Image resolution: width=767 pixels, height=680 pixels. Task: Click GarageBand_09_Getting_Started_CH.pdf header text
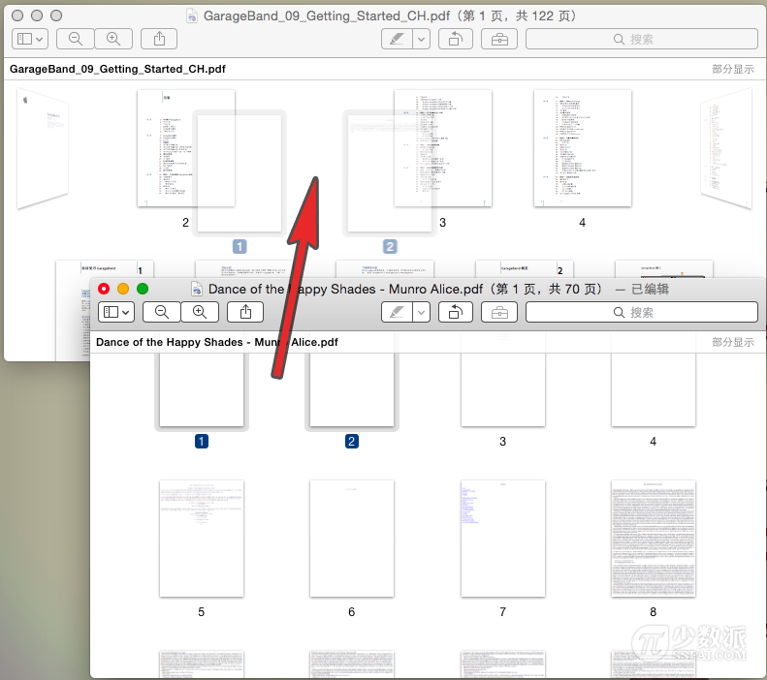[117, 69]
